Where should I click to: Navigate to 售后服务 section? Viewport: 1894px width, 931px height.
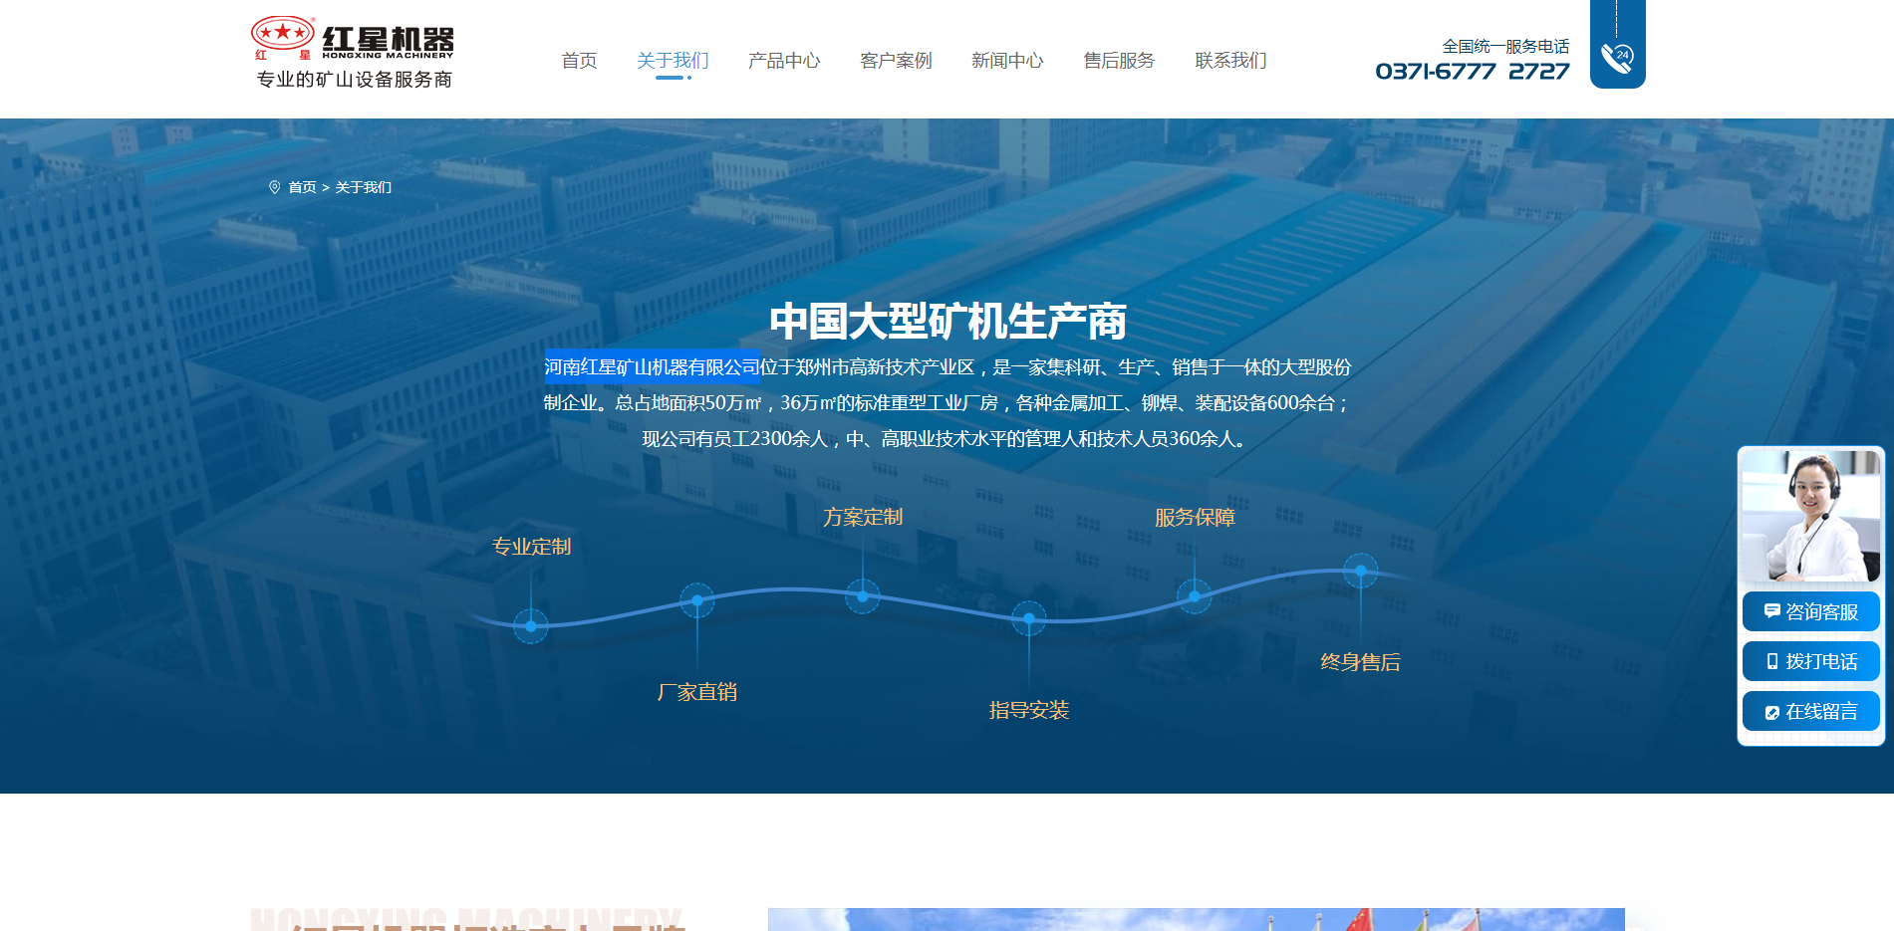click(1119, 61)
